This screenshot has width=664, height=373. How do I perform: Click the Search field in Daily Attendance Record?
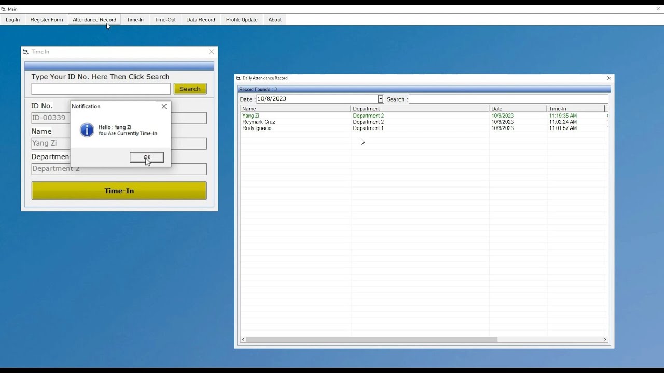coord(508,99)
